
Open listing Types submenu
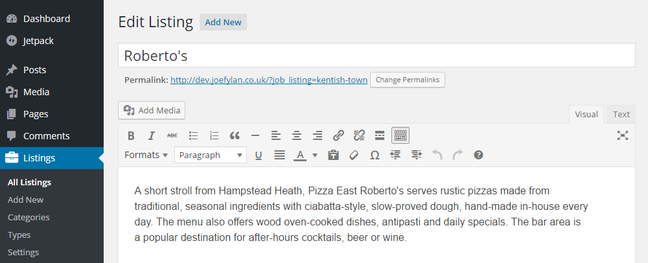(19, 235)
